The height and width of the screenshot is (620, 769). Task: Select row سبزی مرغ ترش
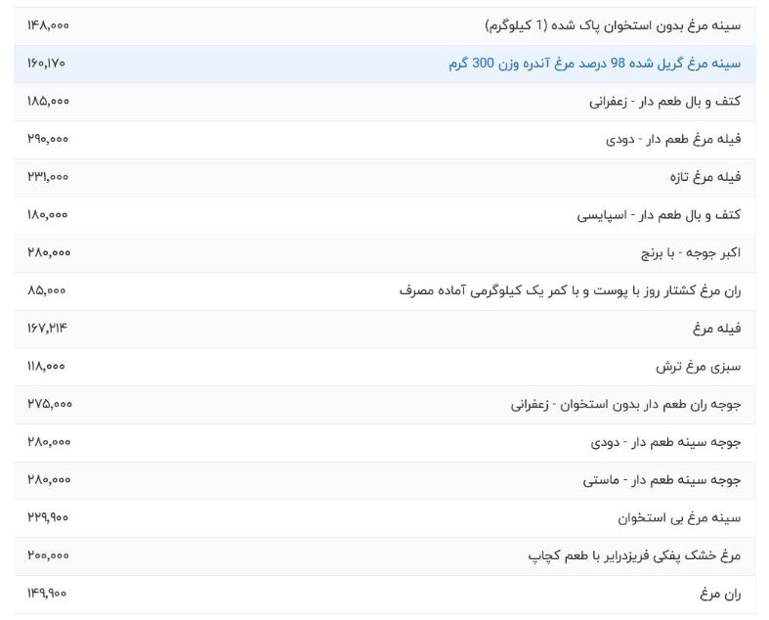[385, 367]
